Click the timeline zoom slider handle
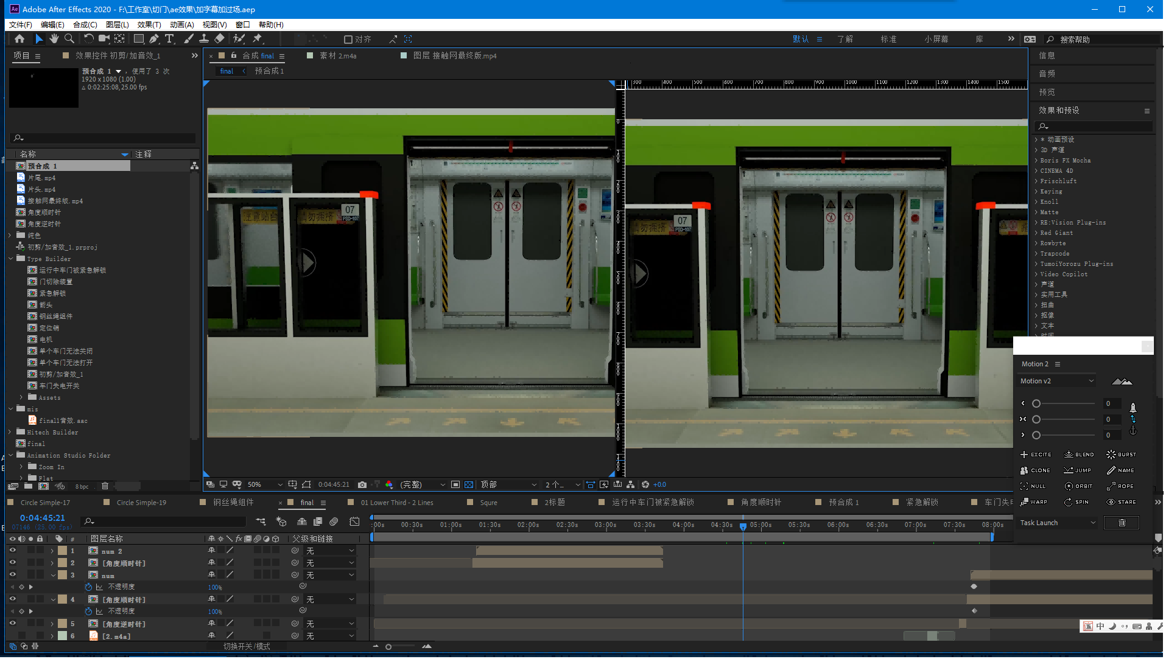Image resolution: width=1166 pixels, height=659 pixels. pyautogui.click(x=388, y=647)
